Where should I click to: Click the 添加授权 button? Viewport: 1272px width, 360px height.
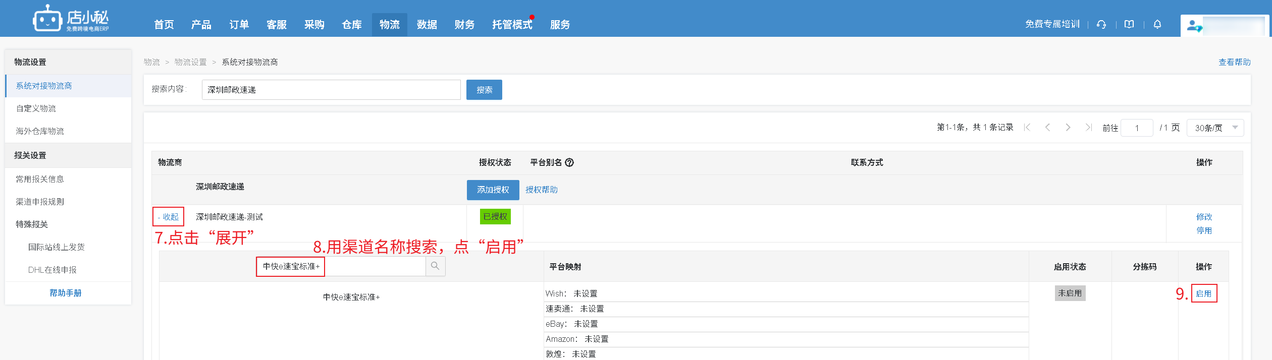pos(493,190)
